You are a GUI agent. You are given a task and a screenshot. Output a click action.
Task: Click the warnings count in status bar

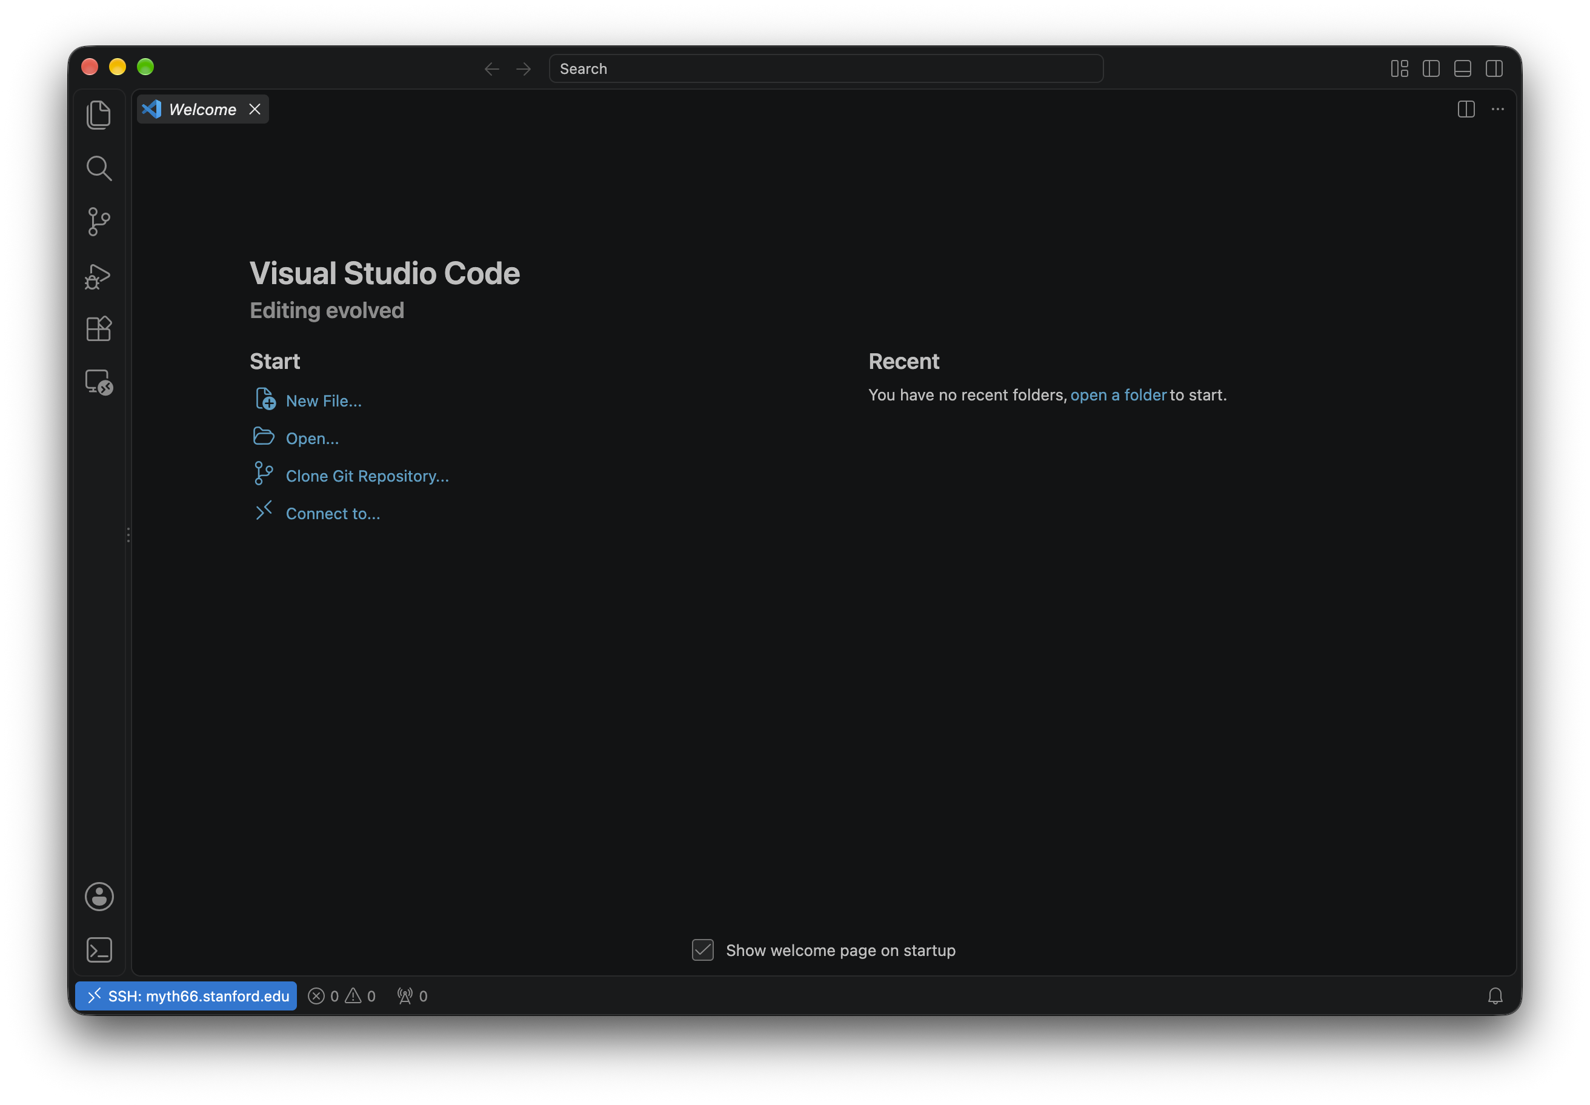point(361,995)
